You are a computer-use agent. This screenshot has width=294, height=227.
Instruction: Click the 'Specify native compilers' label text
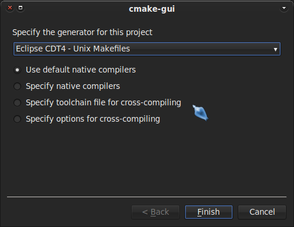click(73, 86)
